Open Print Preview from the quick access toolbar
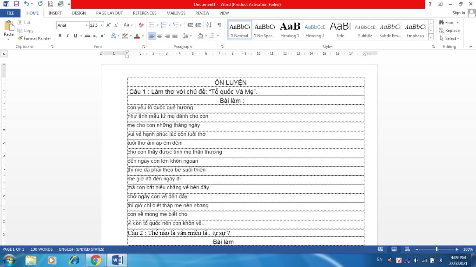The width and height of the screenshot is (476, 267). (50, 4)
